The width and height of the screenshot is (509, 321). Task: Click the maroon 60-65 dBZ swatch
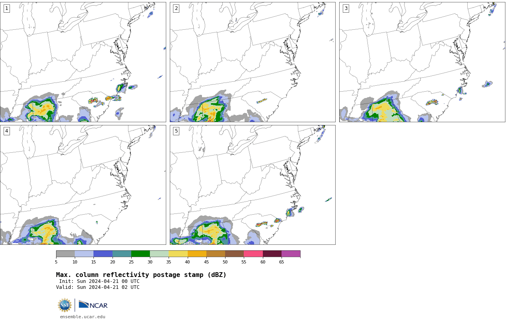[272, 254]
